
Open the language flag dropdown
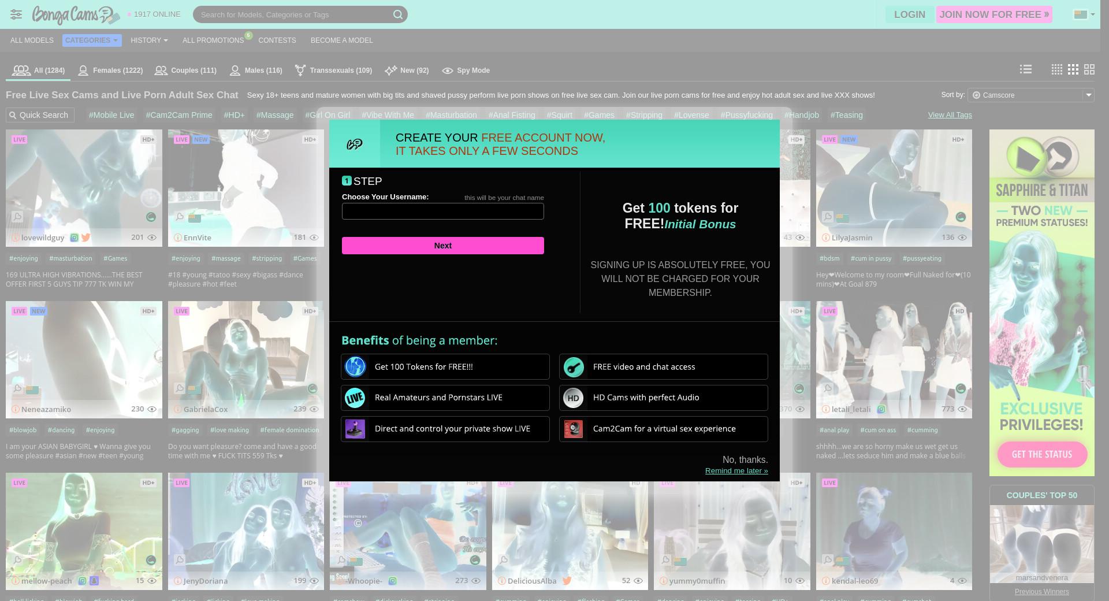pyautogui.click(x=1084, y=14)
